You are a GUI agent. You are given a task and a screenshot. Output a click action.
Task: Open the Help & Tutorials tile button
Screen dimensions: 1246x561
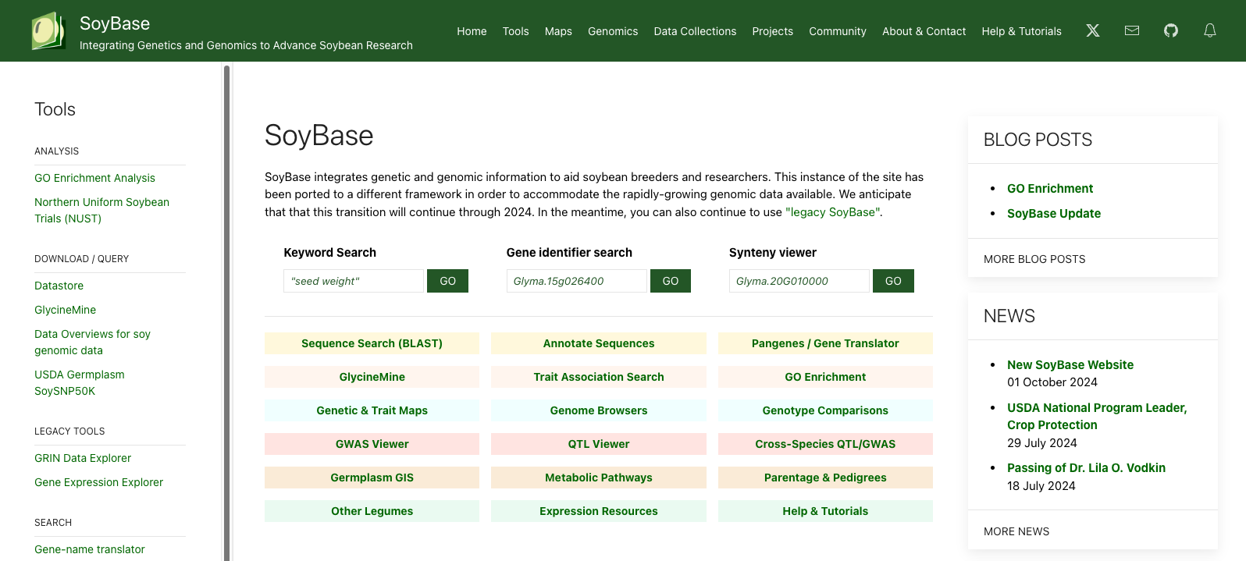[825, 511]
